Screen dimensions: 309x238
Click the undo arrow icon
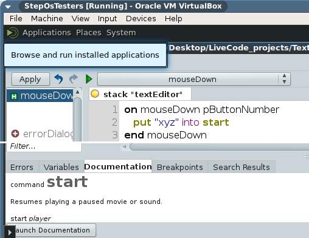[58, 79]
